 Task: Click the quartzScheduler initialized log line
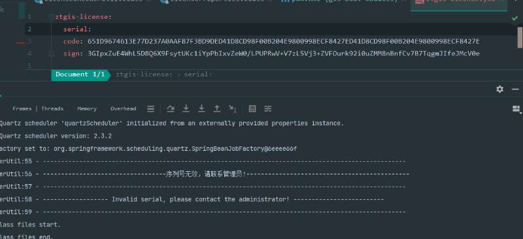click(x=171, y=123)
